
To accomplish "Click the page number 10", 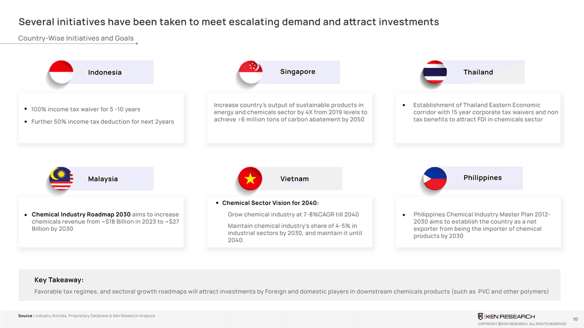I will click(575, 319).
